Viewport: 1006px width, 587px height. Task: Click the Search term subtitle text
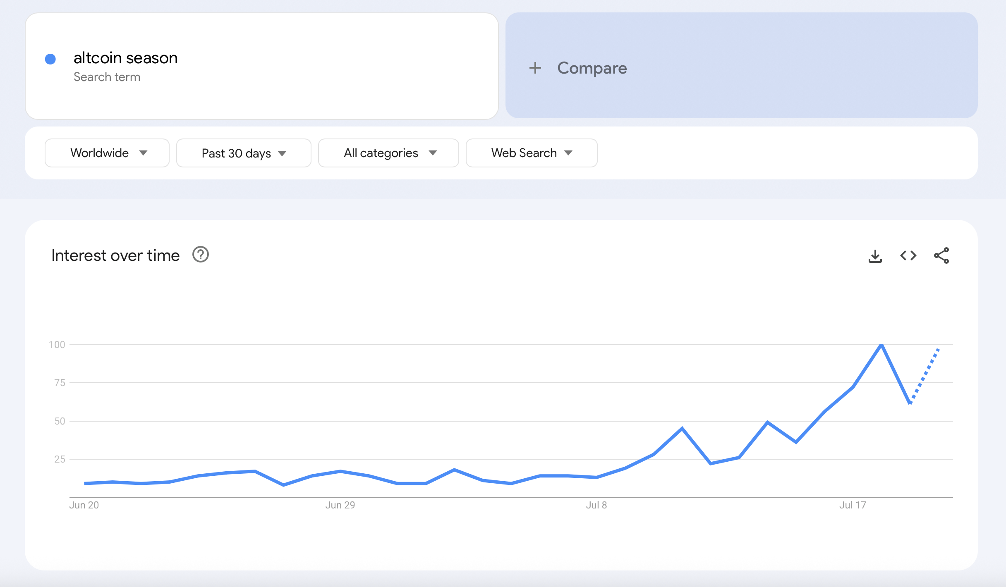pyautogui.click(x=107, y=77)
